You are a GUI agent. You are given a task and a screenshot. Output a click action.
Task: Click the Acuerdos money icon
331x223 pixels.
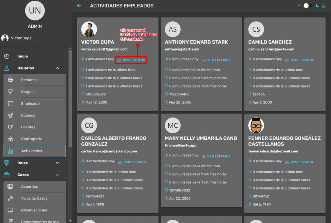click(10, 187)
